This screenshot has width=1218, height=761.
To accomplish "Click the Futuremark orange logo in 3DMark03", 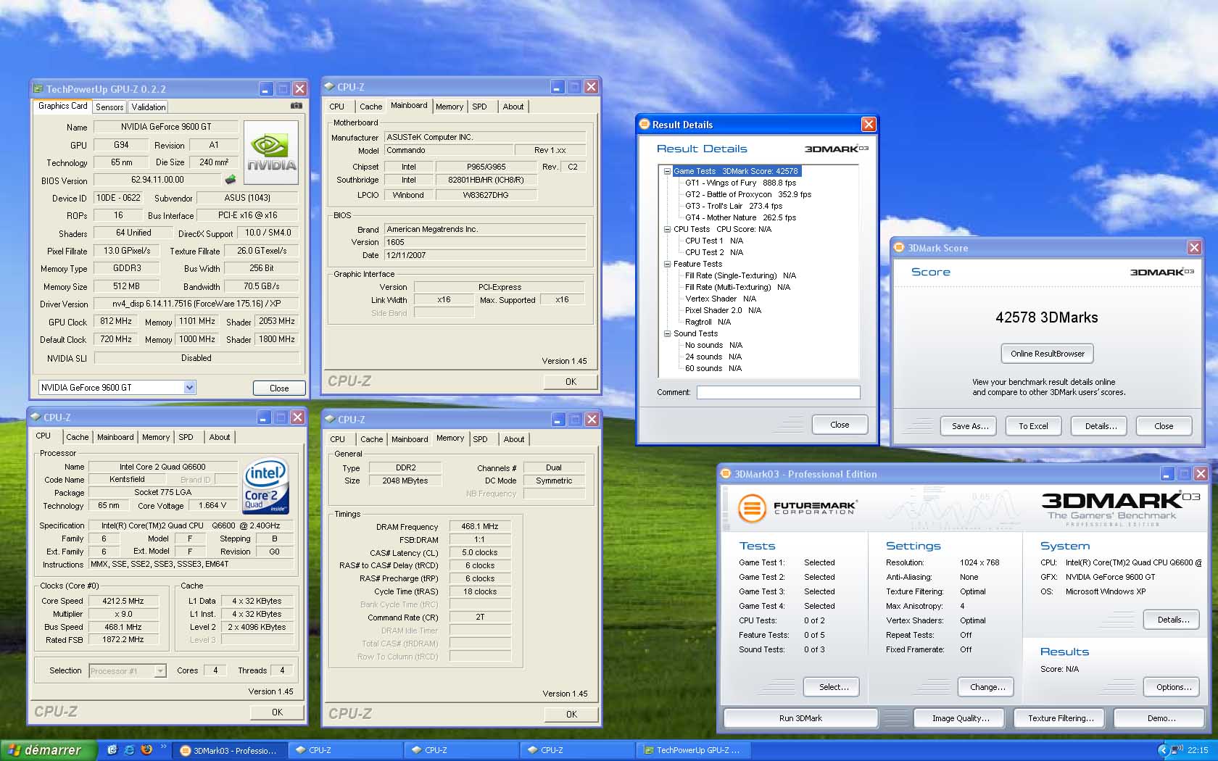I will click(752, 507).
